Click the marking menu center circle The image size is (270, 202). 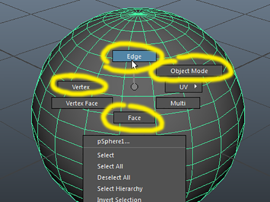[134, 87]
